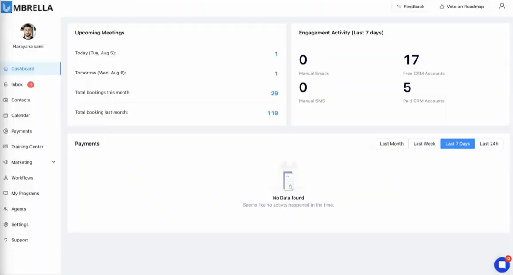Viewport: 513px width, 275px height.
Task: Click the Manual Emails count
Action: (303, 60)
